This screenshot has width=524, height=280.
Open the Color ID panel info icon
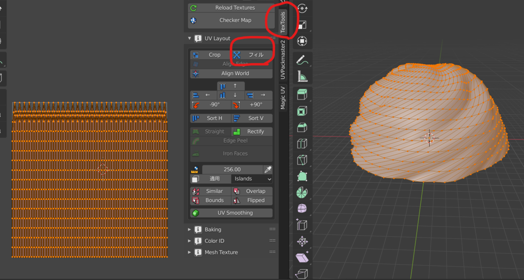[198, 241]
